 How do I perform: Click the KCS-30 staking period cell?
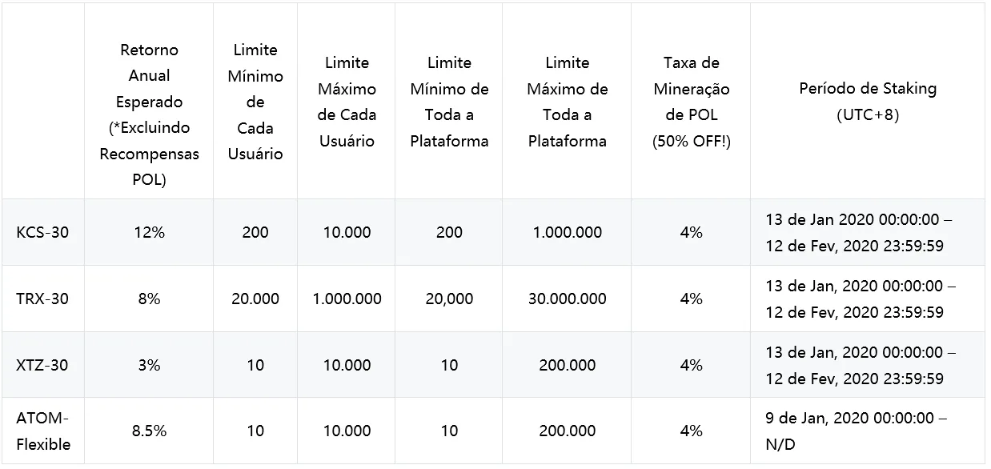pos(859,232)
